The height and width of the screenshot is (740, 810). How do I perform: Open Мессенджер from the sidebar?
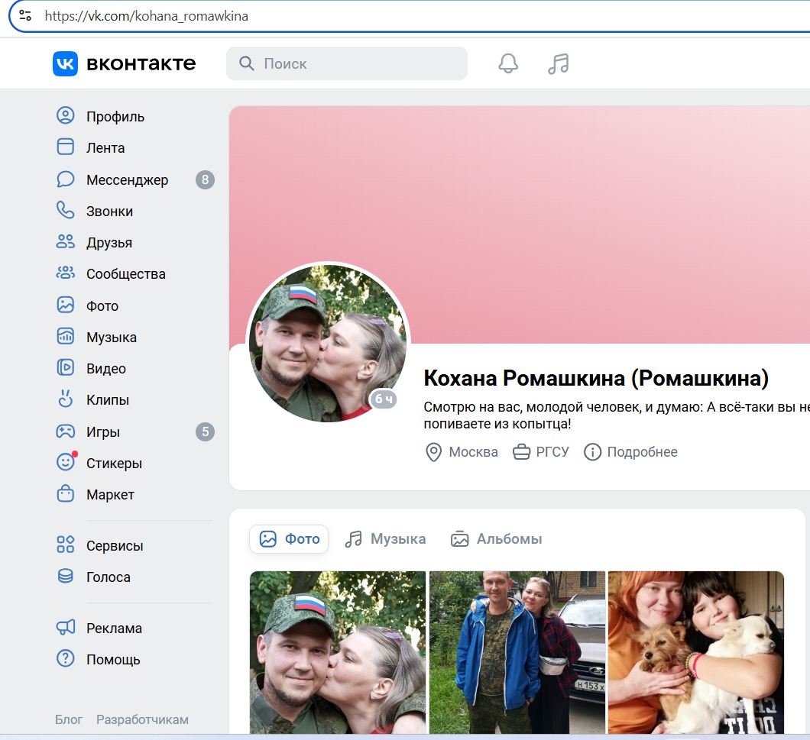point(125,179)
